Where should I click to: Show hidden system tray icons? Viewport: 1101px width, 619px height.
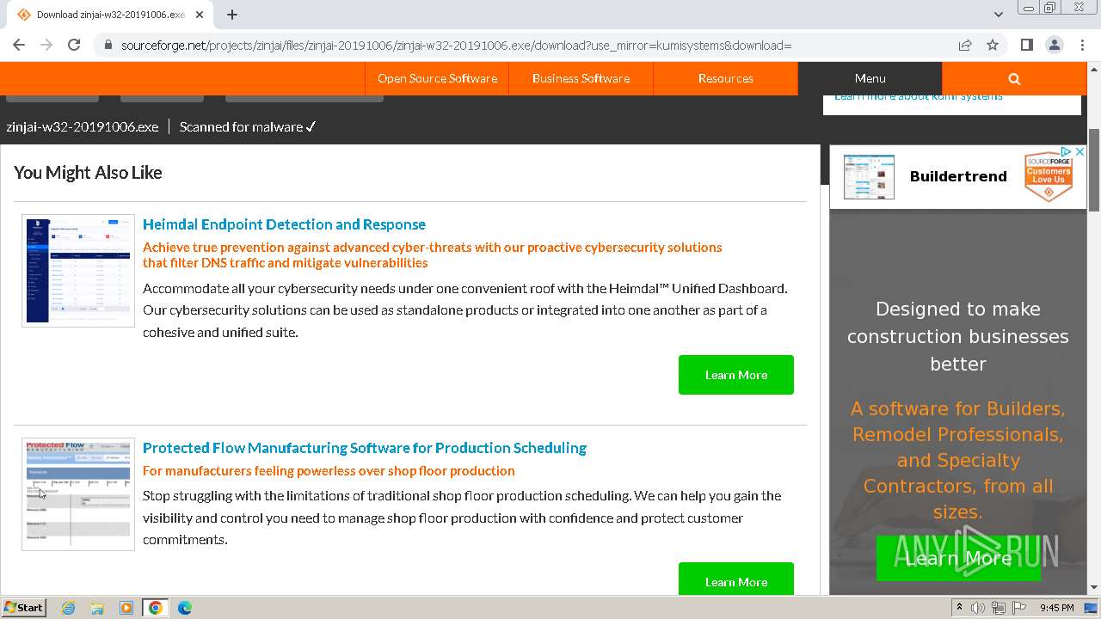(x=960, y=608)
